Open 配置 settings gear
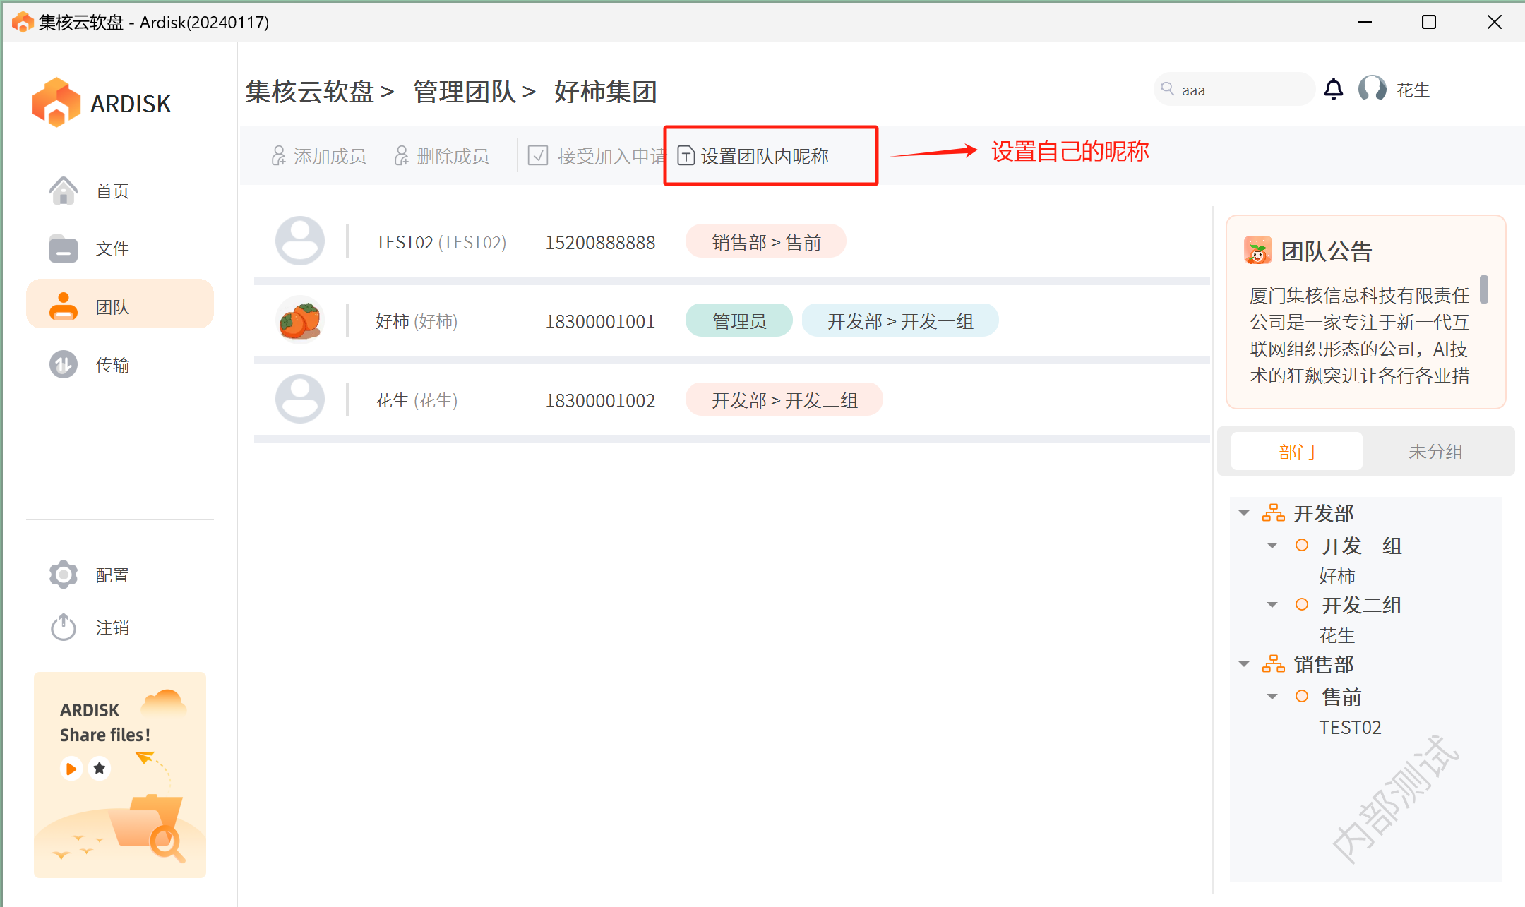1525x907 pixels. [x=64, y=575]
